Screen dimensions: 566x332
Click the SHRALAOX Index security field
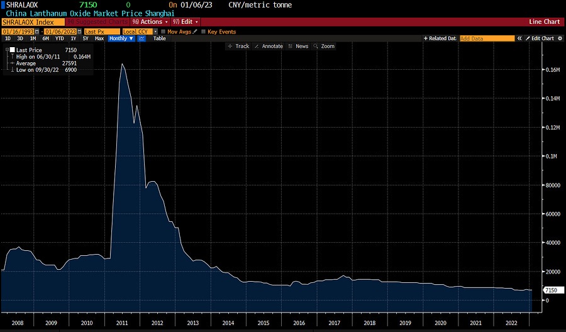[33, 22]
